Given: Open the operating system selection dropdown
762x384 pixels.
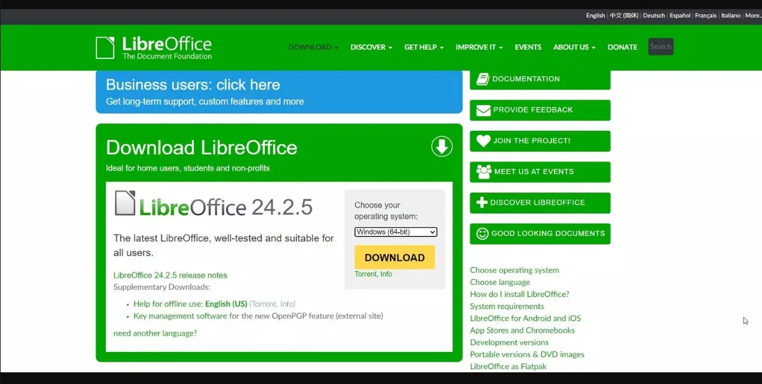Looking at the screenshot, I should 395,232.
